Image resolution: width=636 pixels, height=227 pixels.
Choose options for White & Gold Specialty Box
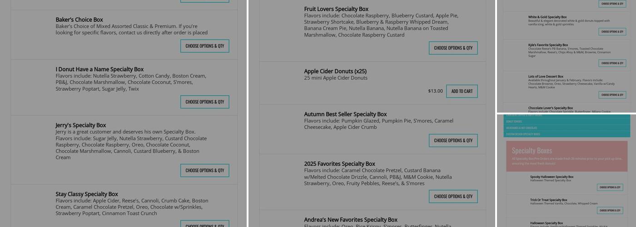pyautogui.click(x=612, y=32)
